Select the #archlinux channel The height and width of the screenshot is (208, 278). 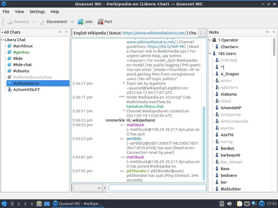click(23, 46)
